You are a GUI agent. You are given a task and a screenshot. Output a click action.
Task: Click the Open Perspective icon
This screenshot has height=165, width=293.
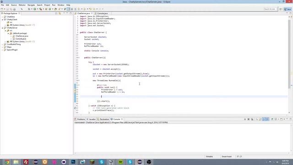tap(281, 9)
